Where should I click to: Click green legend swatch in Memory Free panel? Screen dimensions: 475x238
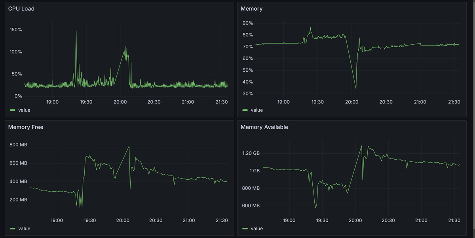click(x=12, y=228)
